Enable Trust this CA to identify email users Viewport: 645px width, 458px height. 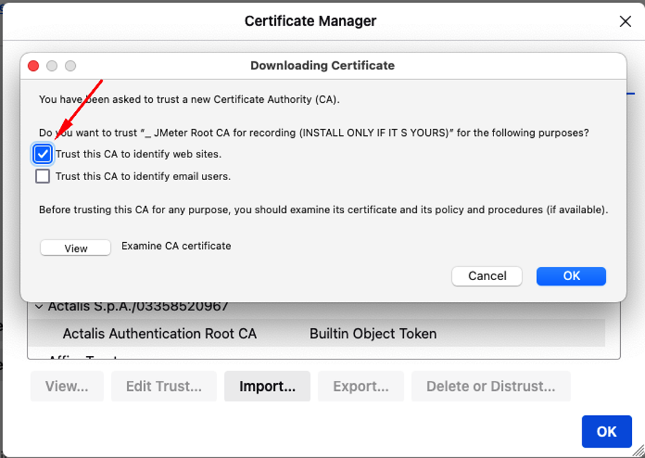click(42, 177)
